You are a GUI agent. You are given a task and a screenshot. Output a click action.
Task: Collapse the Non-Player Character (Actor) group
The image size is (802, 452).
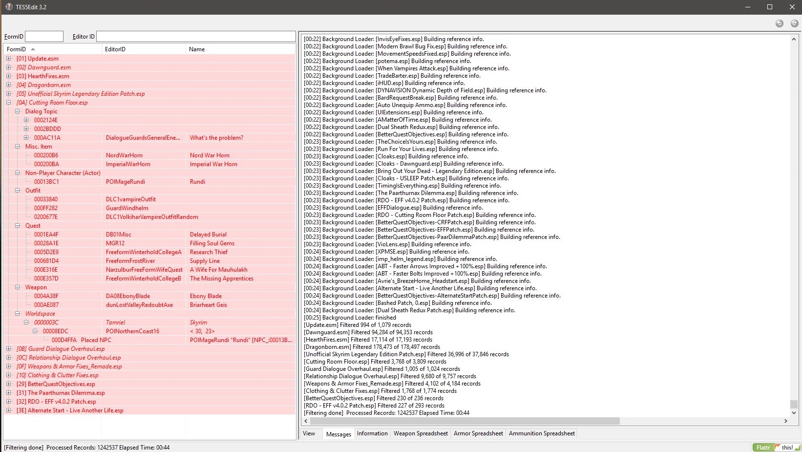click(18, 173)
